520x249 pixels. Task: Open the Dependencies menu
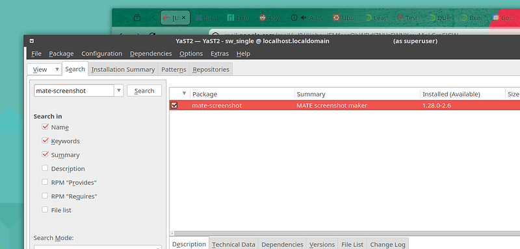coord(151,54)
